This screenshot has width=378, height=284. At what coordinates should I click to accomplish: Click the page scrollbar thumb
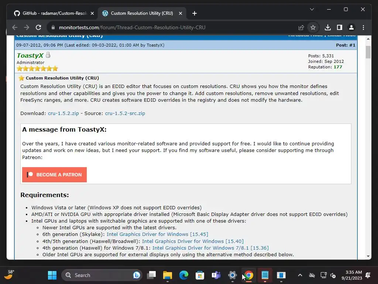tap(368, 52)
